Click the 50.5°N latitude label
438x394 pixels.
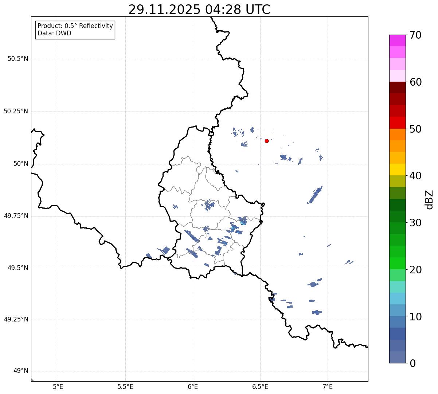18,59
